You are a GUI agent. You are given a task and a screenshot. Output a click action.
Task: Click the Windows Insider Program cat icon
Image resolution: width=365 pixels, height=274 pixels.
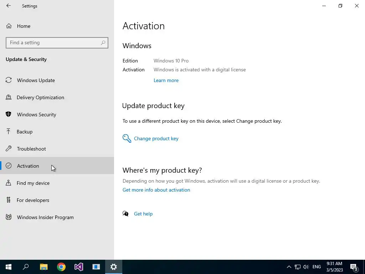click(9, 217)
